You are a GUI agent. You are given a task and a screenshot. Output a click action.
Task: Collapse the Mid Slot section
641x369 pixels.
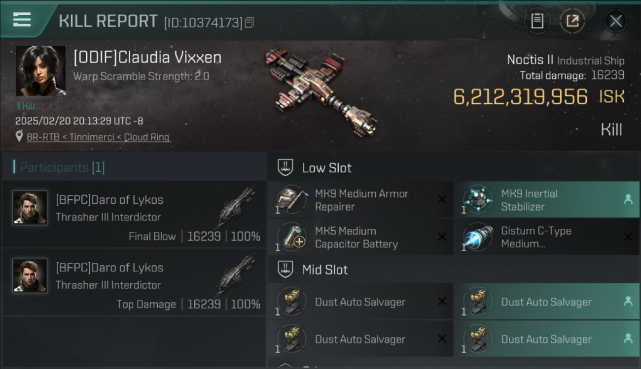coord(285,270)
